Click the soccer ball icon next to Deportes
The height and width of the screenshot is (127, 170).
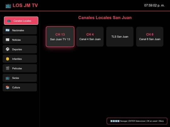pyautogui.click(x=8, y=49)
